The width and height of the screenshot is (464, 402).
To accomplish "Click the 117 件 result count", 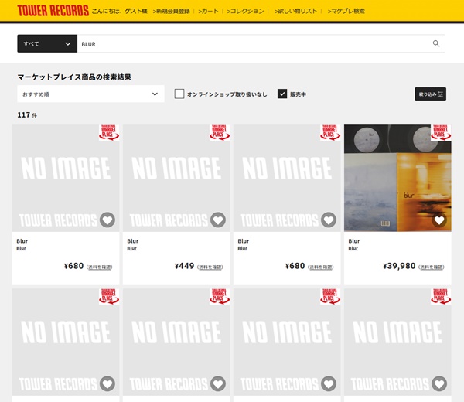I will [x=27, y=114].
